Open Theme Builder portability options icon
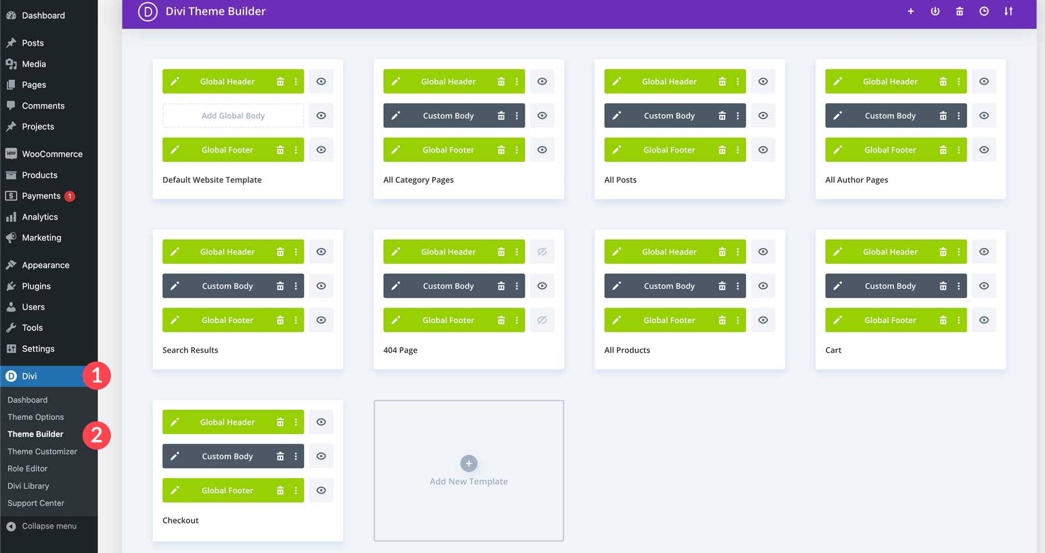Viewport: 1045px width, 553px height. click(935, 11)
